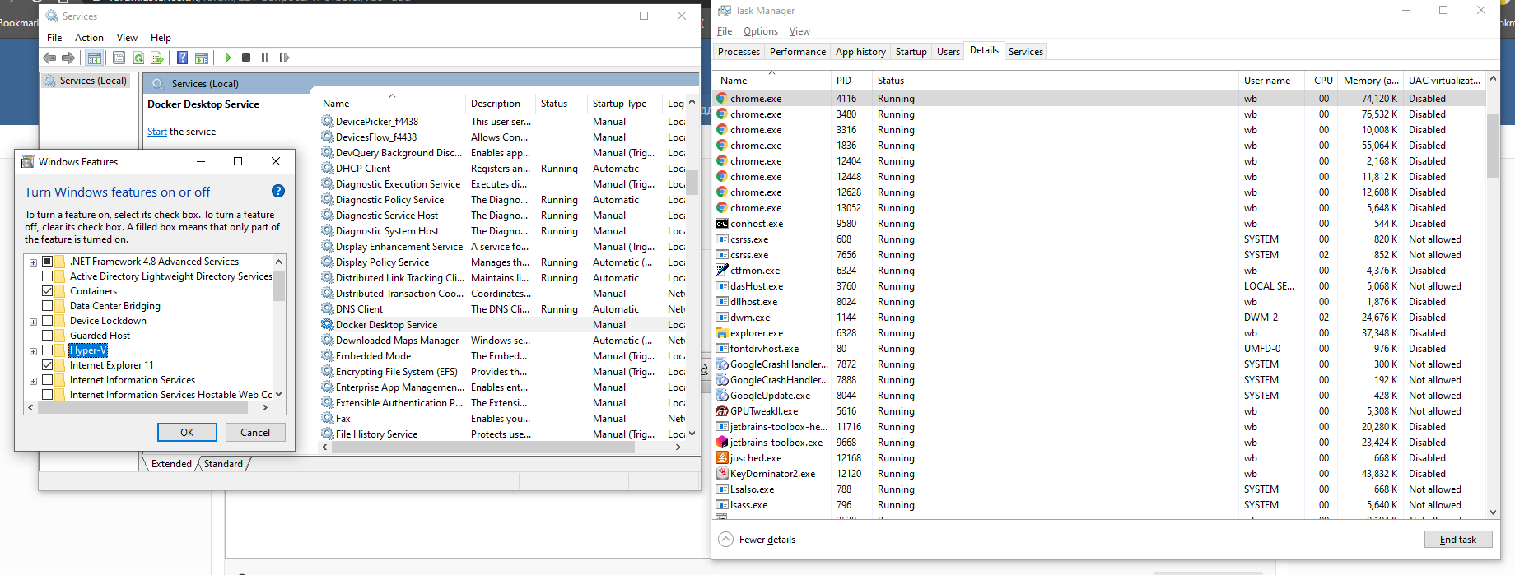Click the Back arrow in Services toolbar

coord(49,58)
